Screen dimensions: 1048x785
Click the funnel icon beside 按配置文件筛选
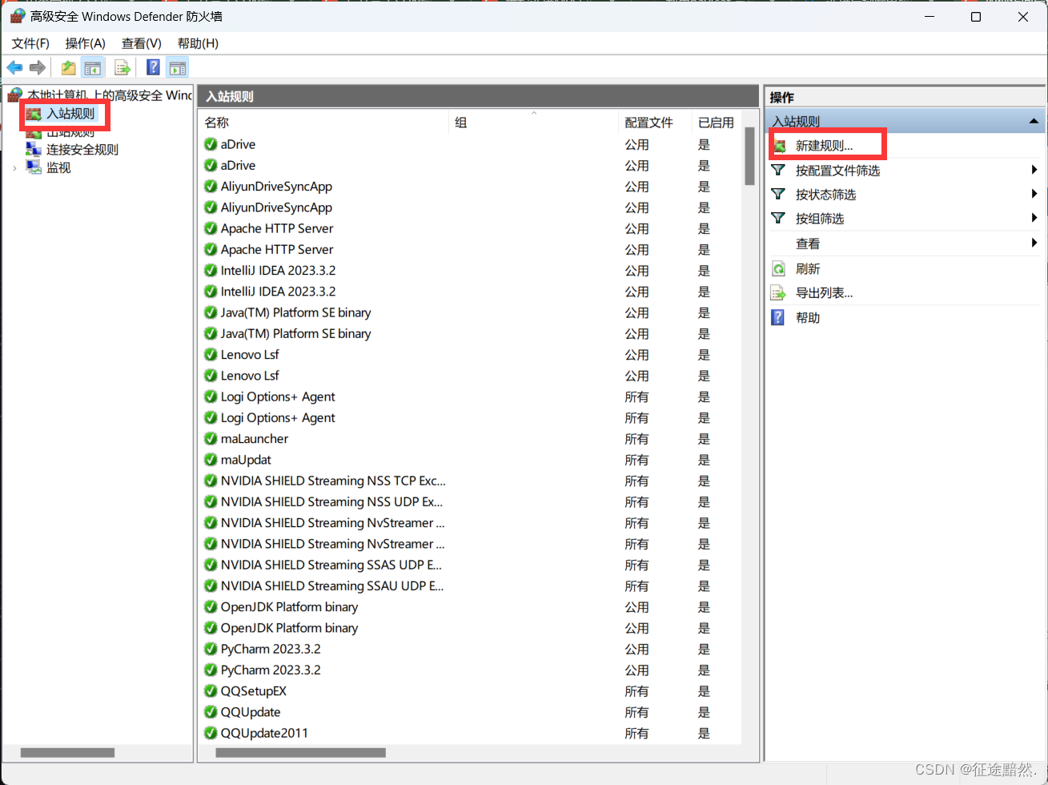tap(778, 170)
